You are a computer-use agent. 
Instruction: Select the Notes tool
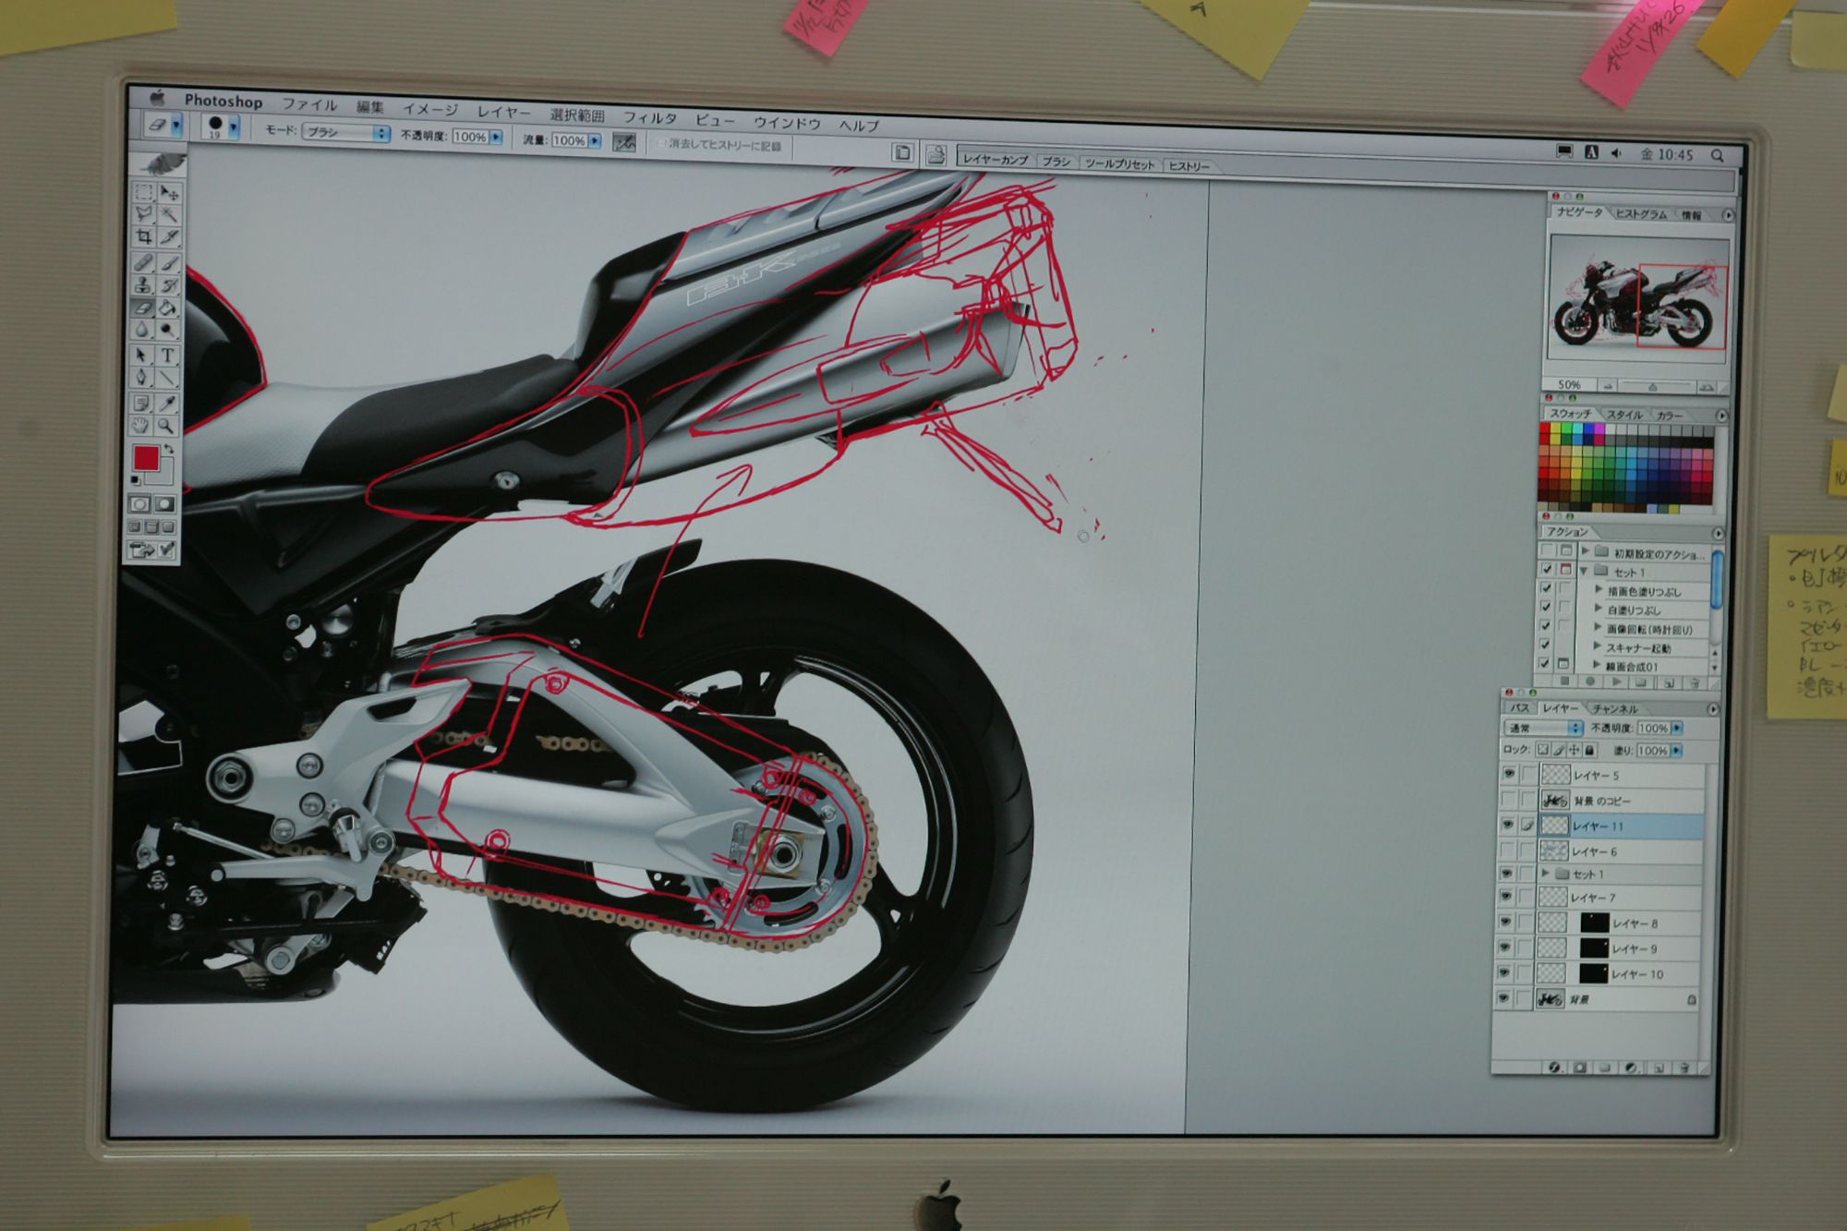[141, 403]
